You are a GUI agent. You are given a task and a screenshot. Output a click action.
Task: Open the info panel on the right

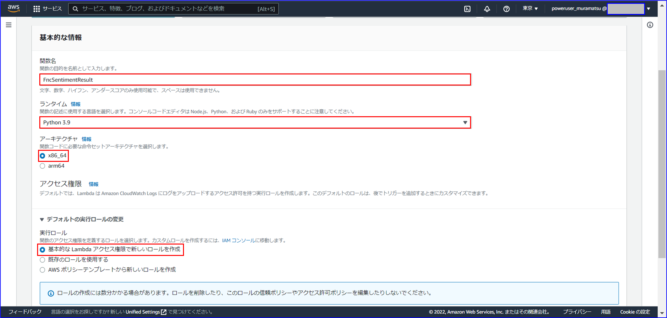pos(650,25)
